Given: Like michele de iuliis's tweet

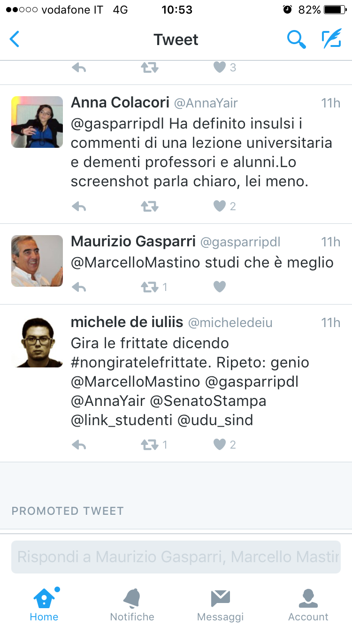Looking at the screenshot, I should tap(220, 444).
